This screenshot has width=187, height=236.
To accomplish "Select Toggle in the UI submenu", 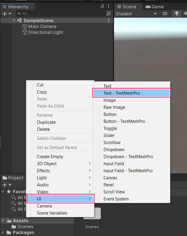I will 132,128.
